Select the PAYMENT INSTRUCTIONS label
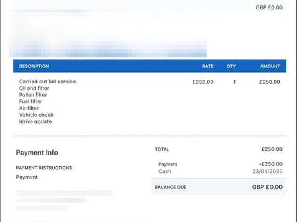 click(x=44, y=168)
